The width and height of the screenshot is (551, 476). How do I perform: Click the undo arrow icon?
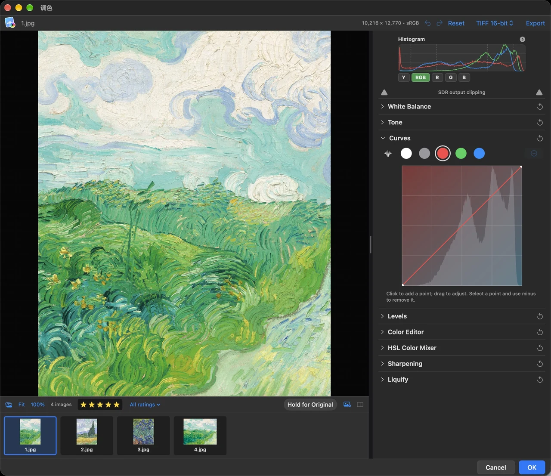click(x=427, y=23)
